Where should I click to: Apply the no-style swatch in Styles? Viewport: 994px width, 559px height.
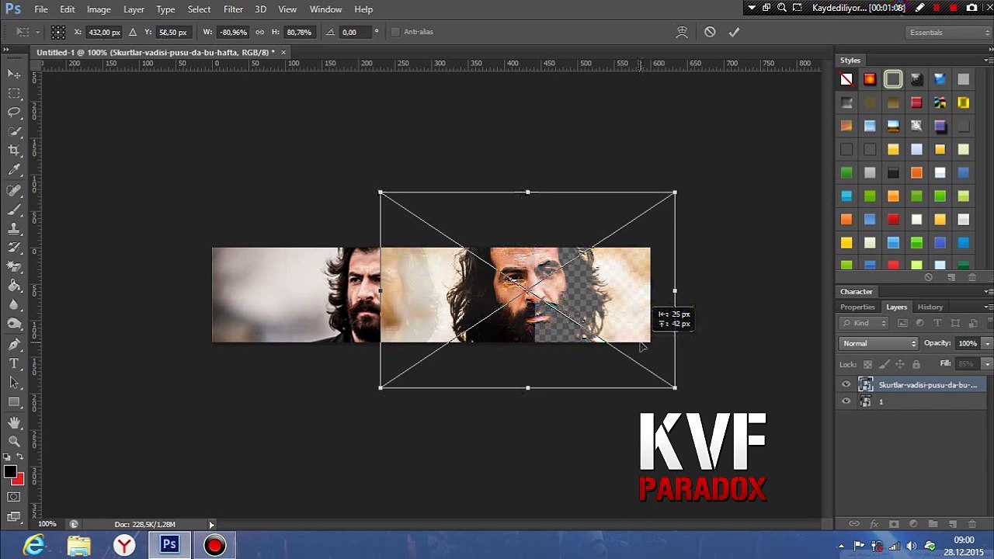tap(846, 79)
